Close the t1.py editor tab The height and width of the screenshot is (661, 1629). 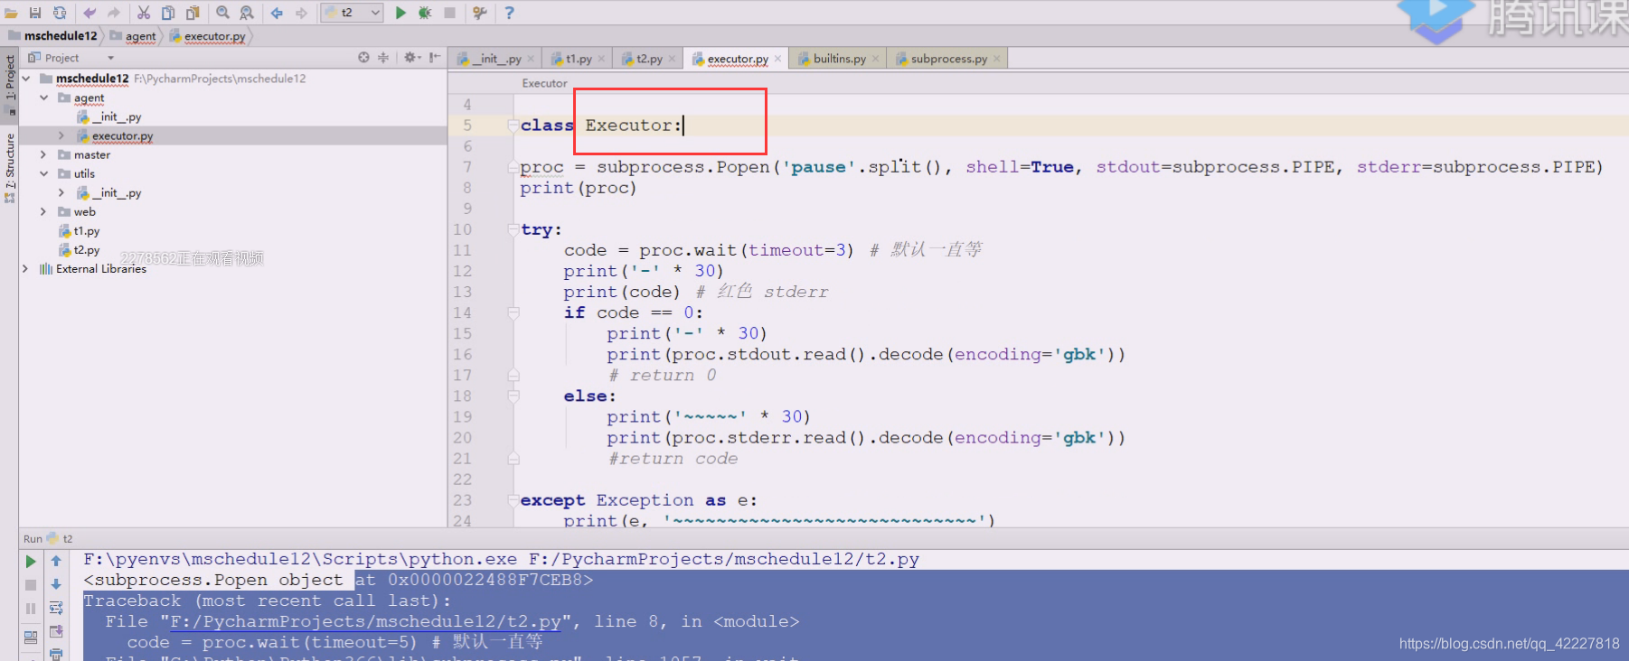click(x=601, y=59)
